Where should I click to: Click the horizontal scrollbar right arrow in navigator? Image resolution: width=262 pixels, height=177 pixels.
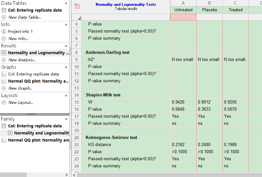(x=67, y=175)
